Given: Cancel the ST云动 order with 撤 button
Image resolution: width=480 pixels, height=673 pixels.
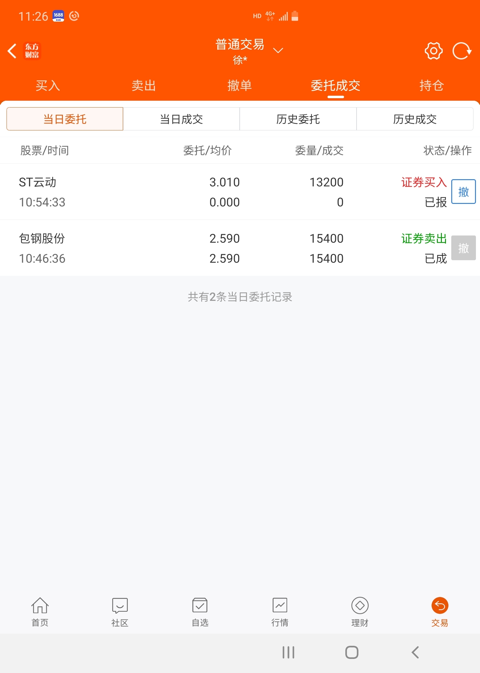Looking at the screenshot, I should click(x=463, y=191).
